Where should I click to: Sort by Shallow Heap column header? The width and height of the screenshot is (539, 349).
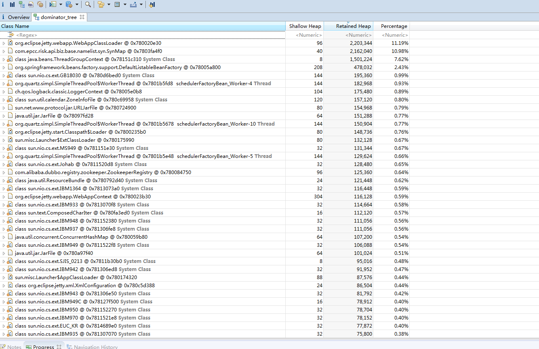pos(305,26)
